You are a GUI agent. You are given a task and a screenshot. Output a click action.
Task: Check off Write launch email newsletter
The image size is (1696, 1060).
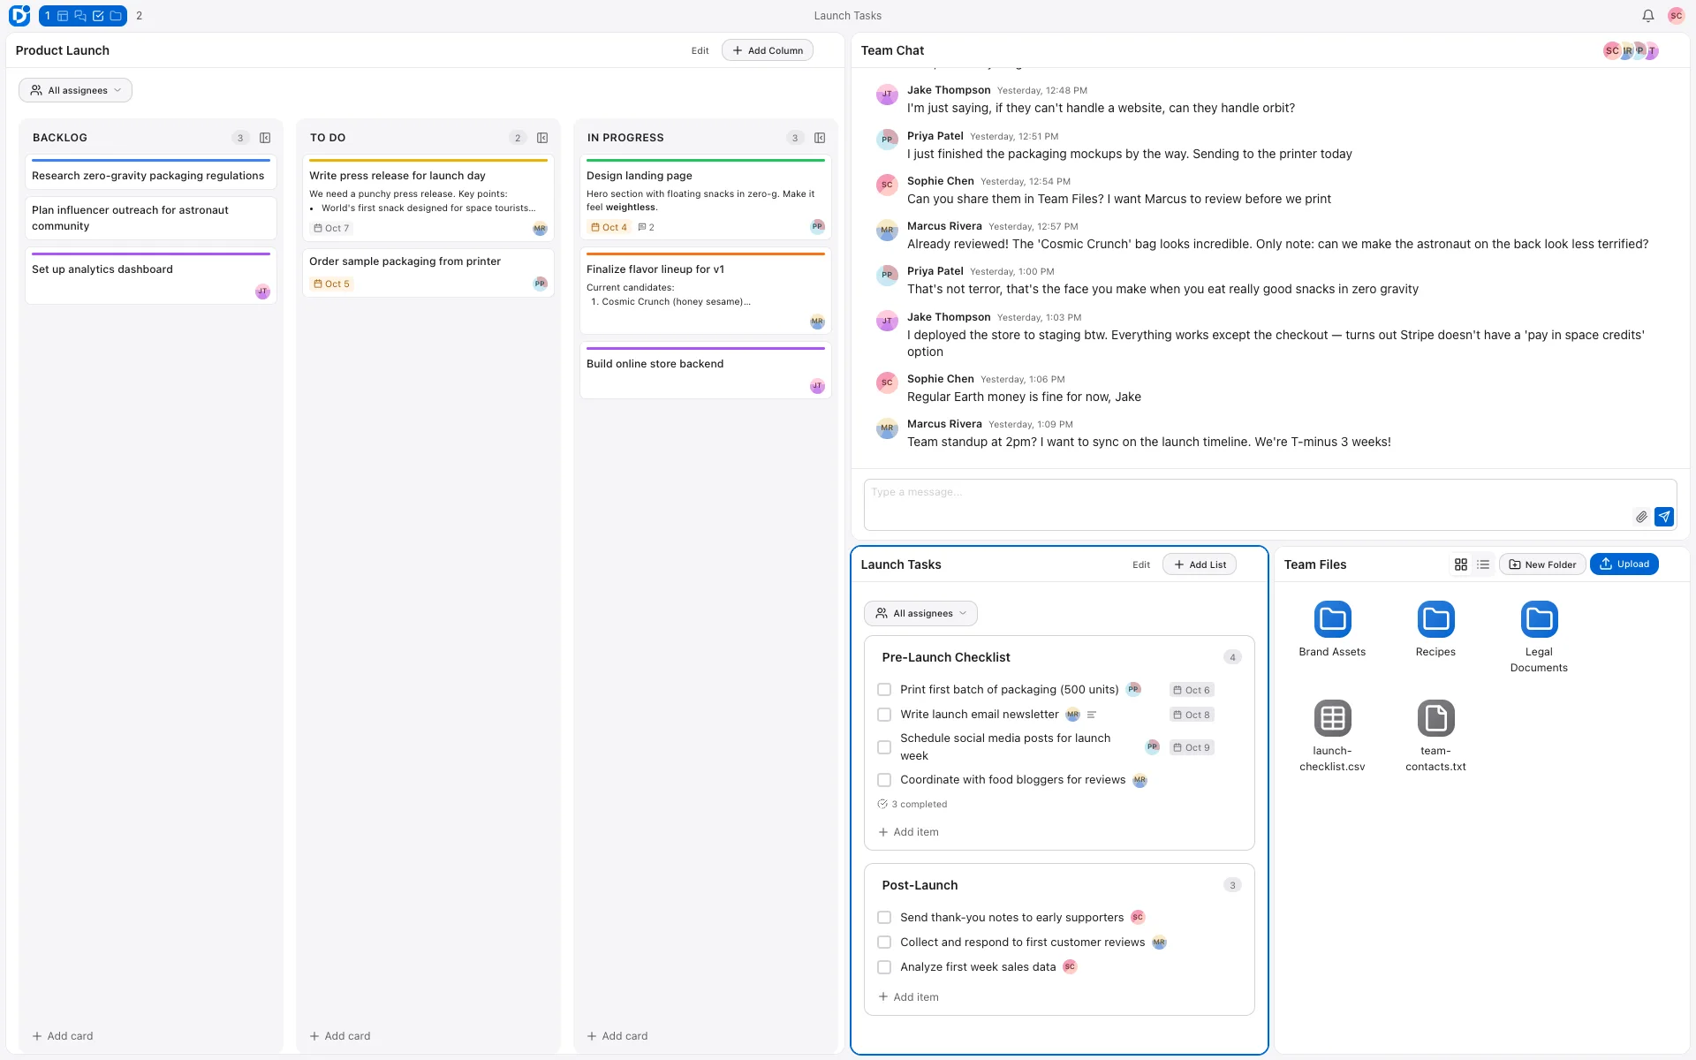point(884,715)
